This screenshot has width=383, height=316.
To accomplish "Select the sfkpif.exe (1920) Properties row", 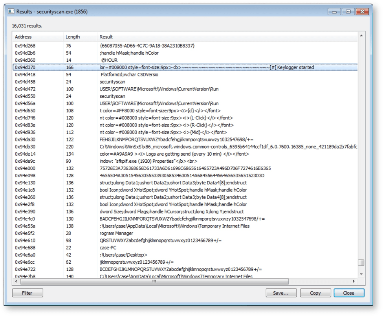I will 185,161.
